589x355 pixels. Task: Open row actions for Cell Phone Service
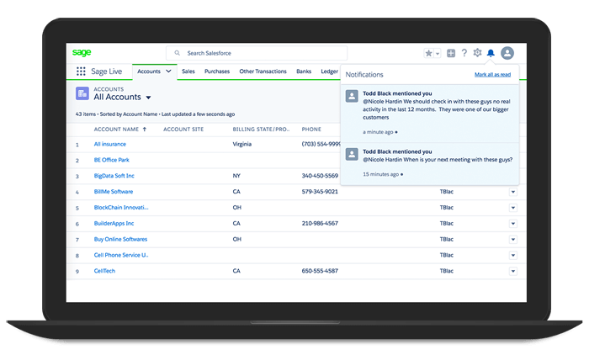click(513, 256)
